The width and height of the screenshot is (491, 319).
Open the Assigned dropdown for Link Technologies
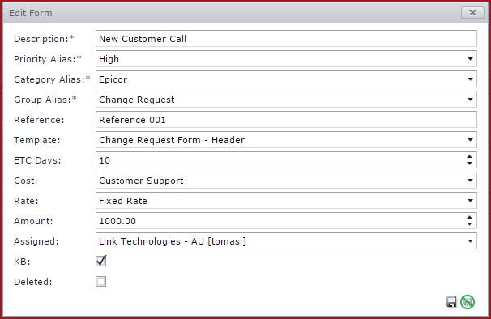point(470,241)
